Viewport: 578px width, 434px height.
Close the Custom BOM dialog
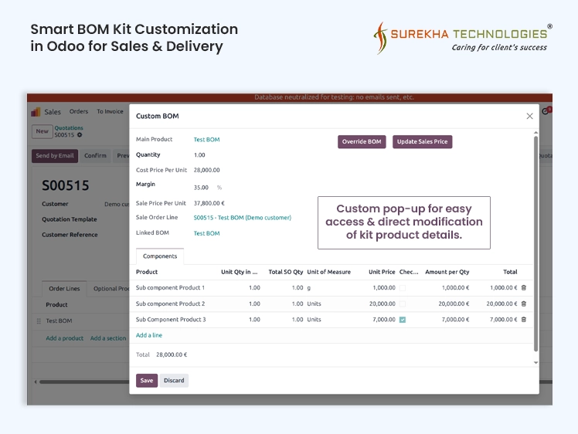(x=529, y=116)
